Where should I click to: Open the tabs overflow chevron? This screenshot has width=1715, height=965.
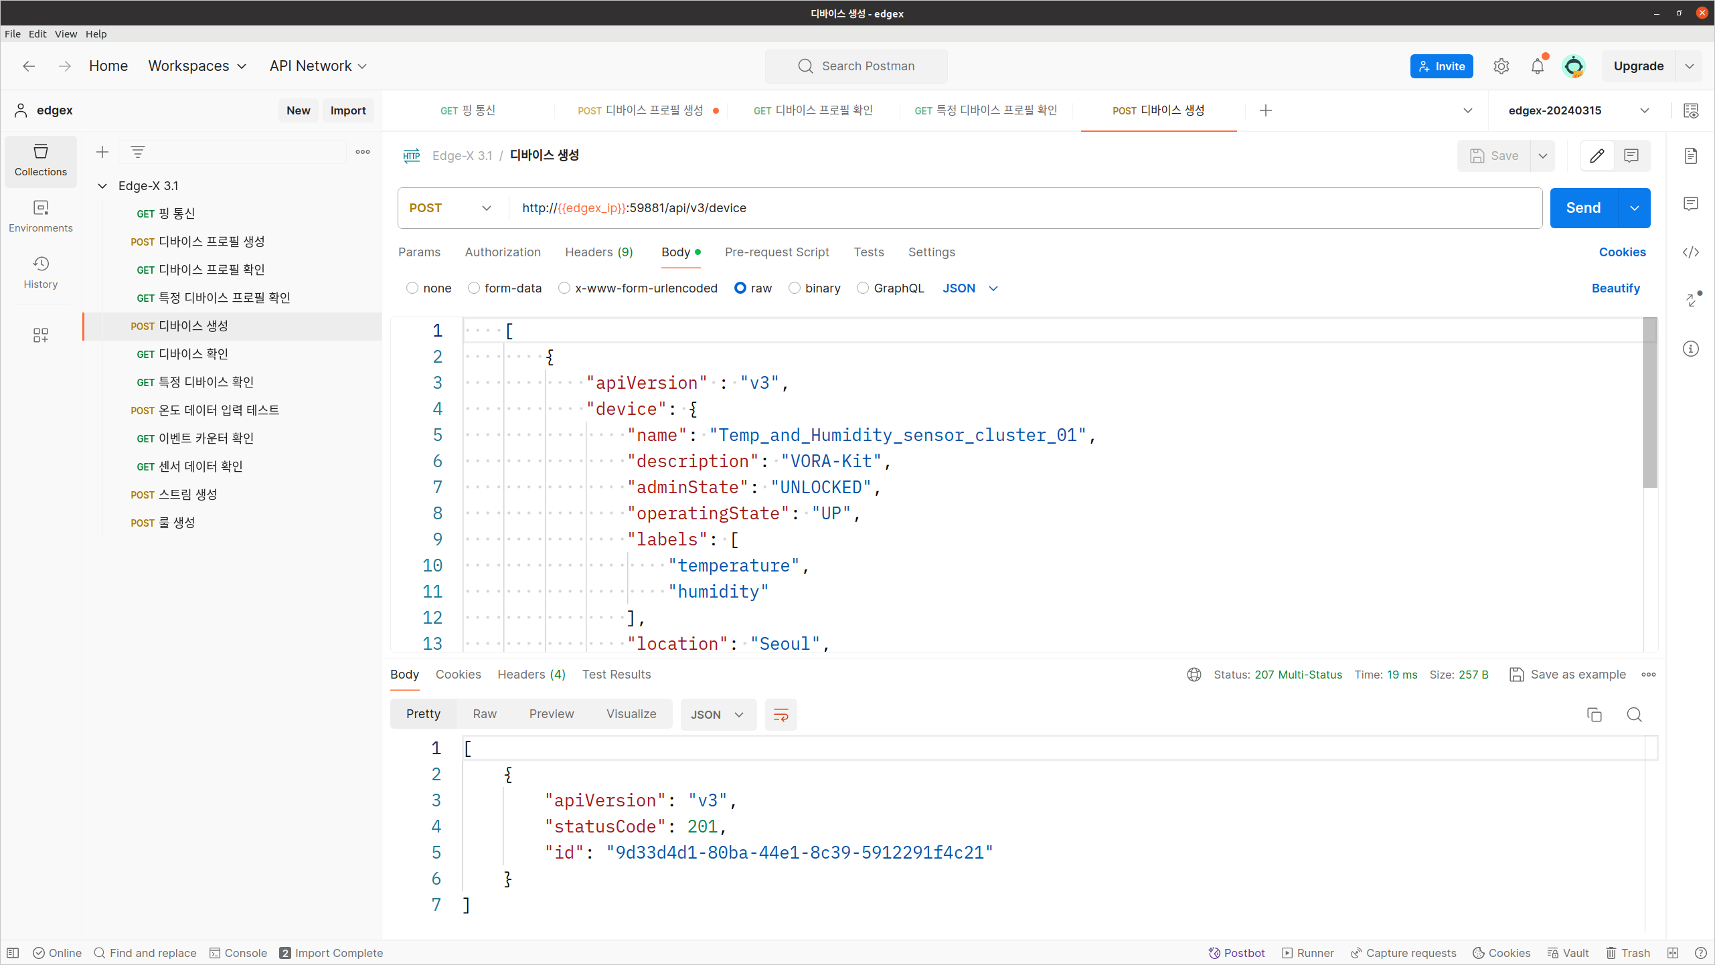point(1467,110)
